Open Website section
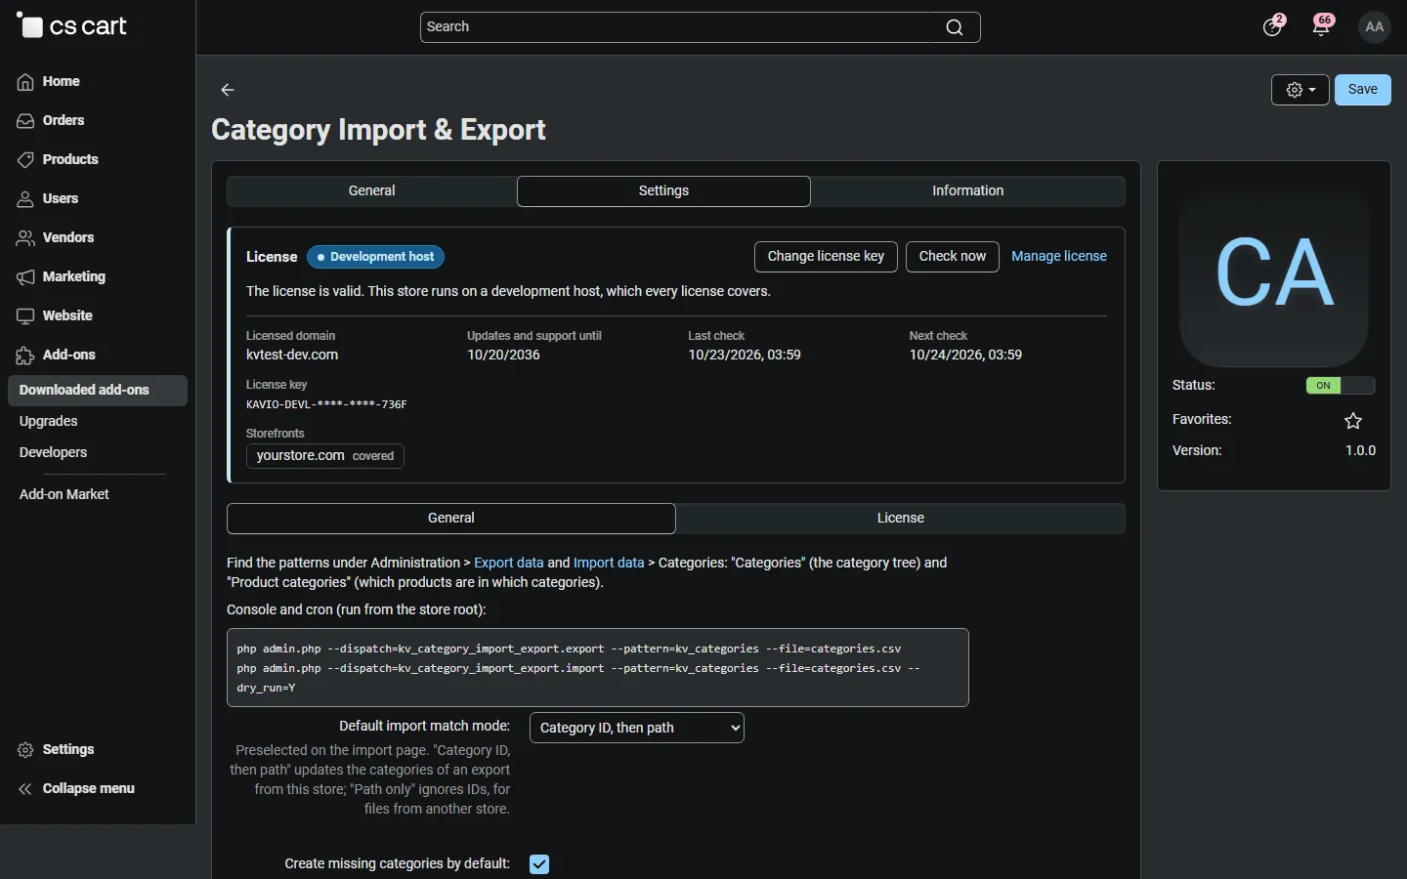This screenshot has width=1407, height=879. coord(55,316)
